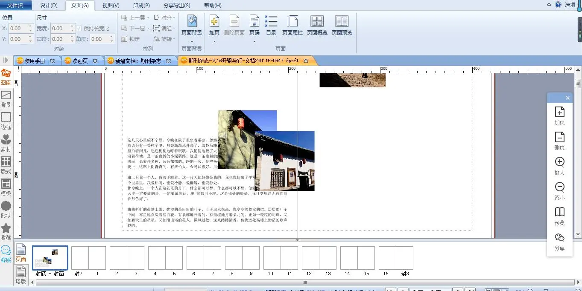Image resolution: width=582 pixels, height=291 pixels.
Task: Switch to the 使用手册 document tab
Action: click(x=35, y=61)
